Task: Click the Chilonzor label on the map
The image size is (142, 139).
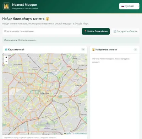Action: coord(10,111)
